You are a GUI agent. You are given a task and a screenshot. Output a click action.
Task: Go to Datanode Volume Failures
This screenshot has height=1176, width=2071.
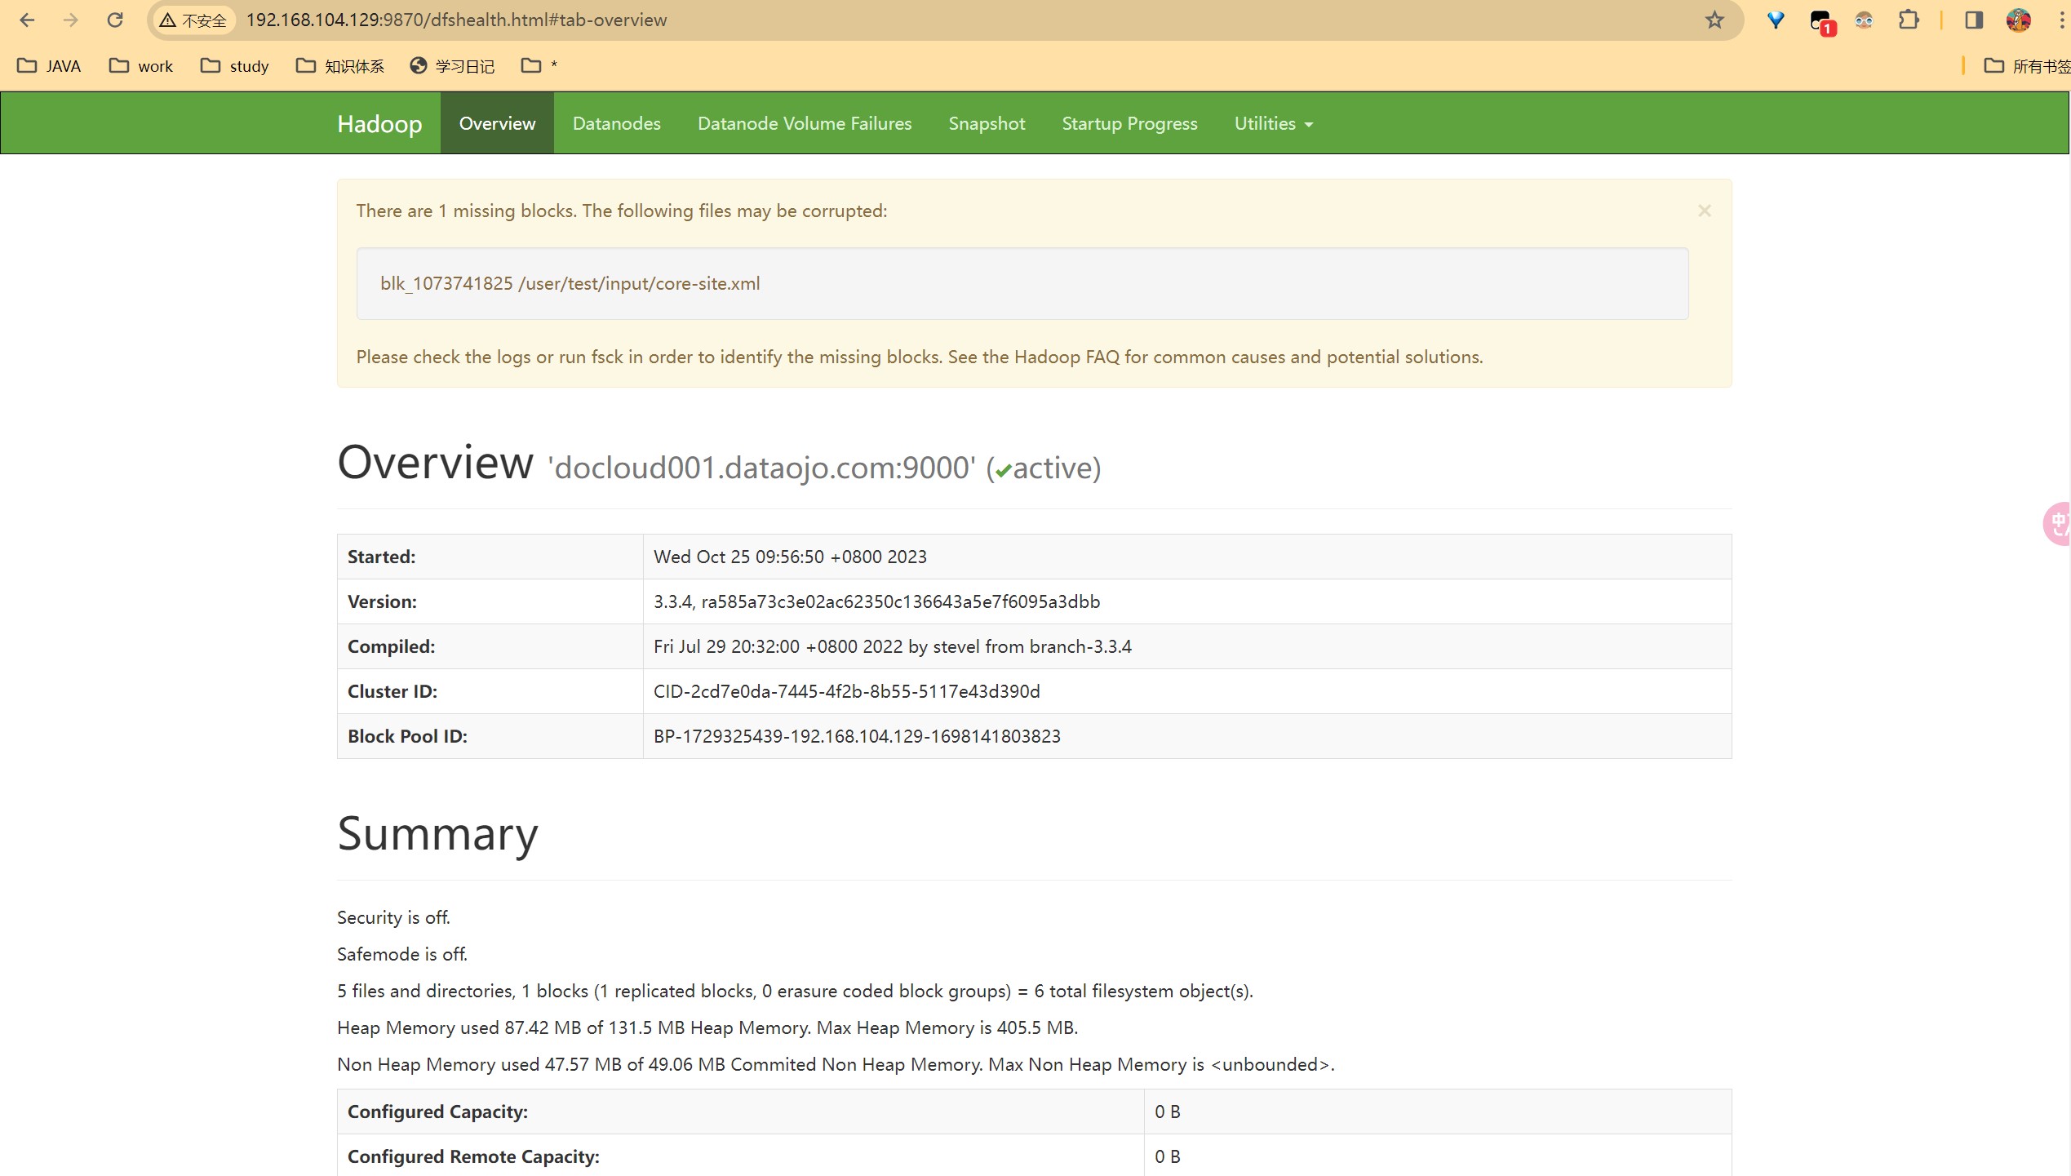click(804, 123)
